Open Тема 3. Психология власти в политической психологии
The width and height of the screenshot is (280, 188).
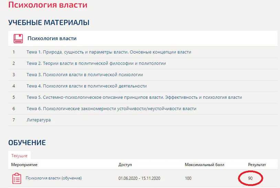pos(85,74)
